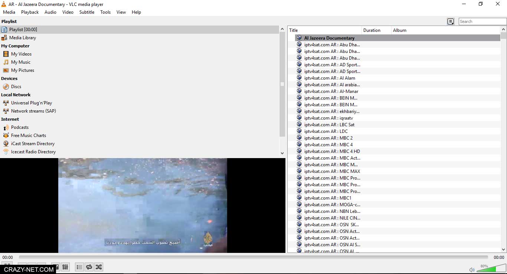Click globe icon of 'AR : MBC1' row

coord(299,198)
